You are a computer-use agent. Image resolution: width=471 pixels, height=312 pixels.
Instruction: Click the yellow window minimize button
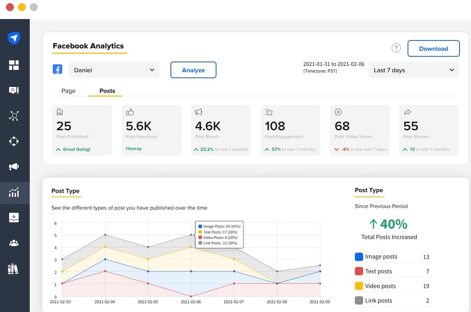point(22,7)
